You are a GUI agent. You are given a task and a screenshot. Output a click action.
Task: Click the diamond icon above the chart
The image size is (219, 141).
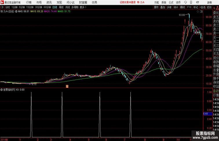198,12
